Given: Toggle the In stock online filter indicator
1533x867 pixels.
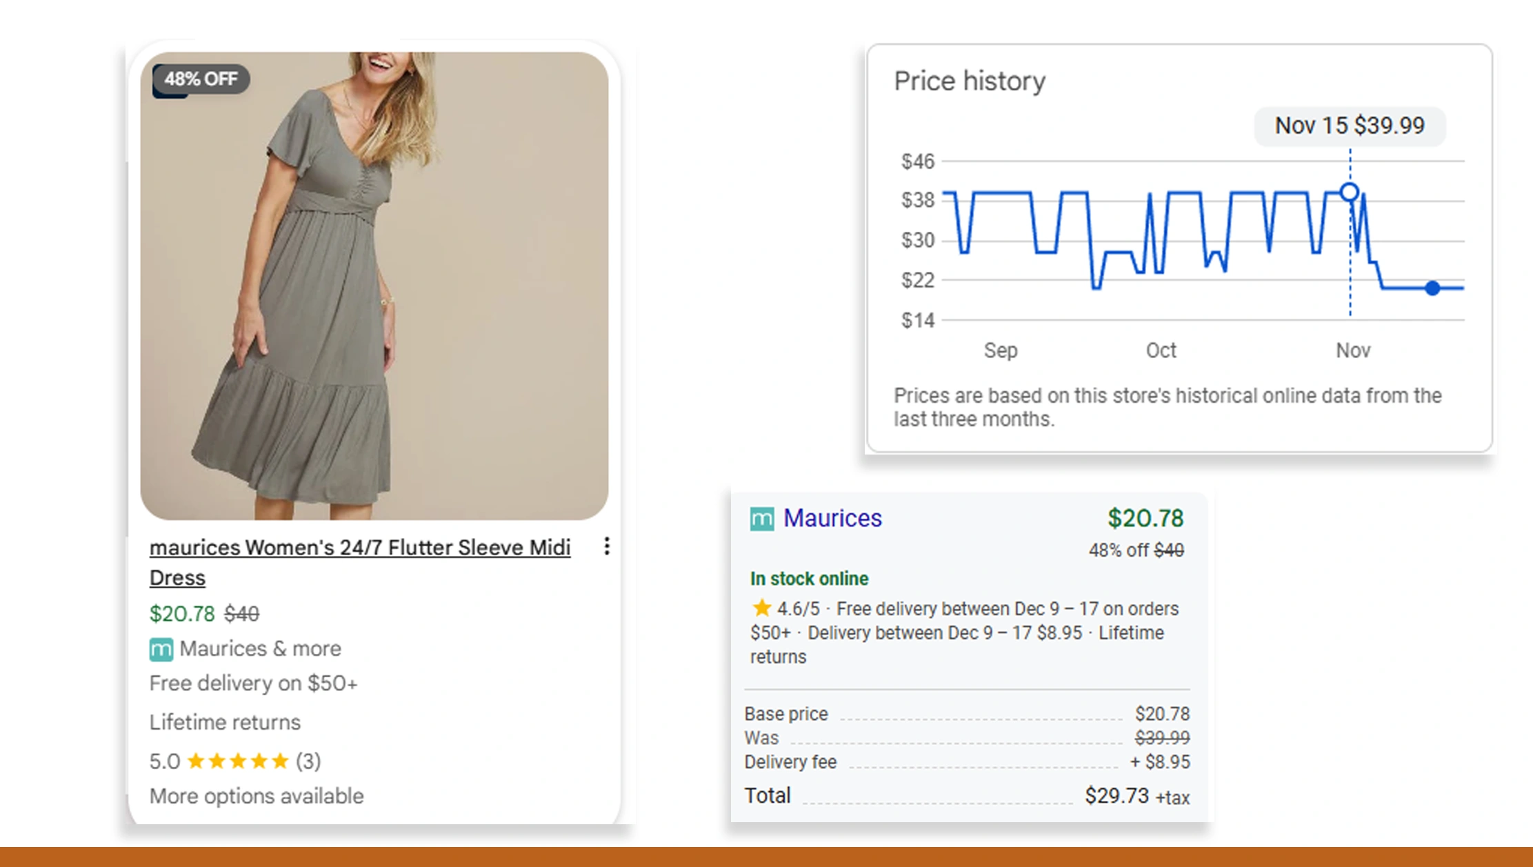Looking at the screenshot, I should [809, 578].
